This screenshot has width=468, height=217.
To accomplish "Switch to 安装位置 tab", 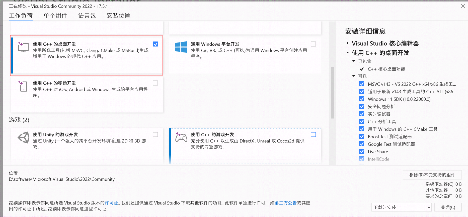I will pyautogui.click(x=119, y=15).
